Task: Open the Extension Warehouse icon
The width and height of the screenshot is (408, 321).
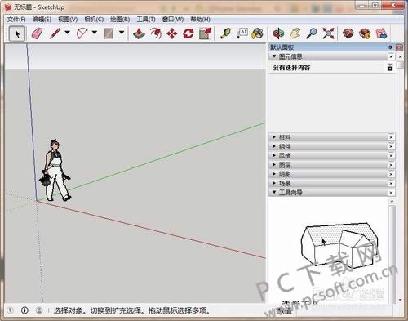Action: 365,33
